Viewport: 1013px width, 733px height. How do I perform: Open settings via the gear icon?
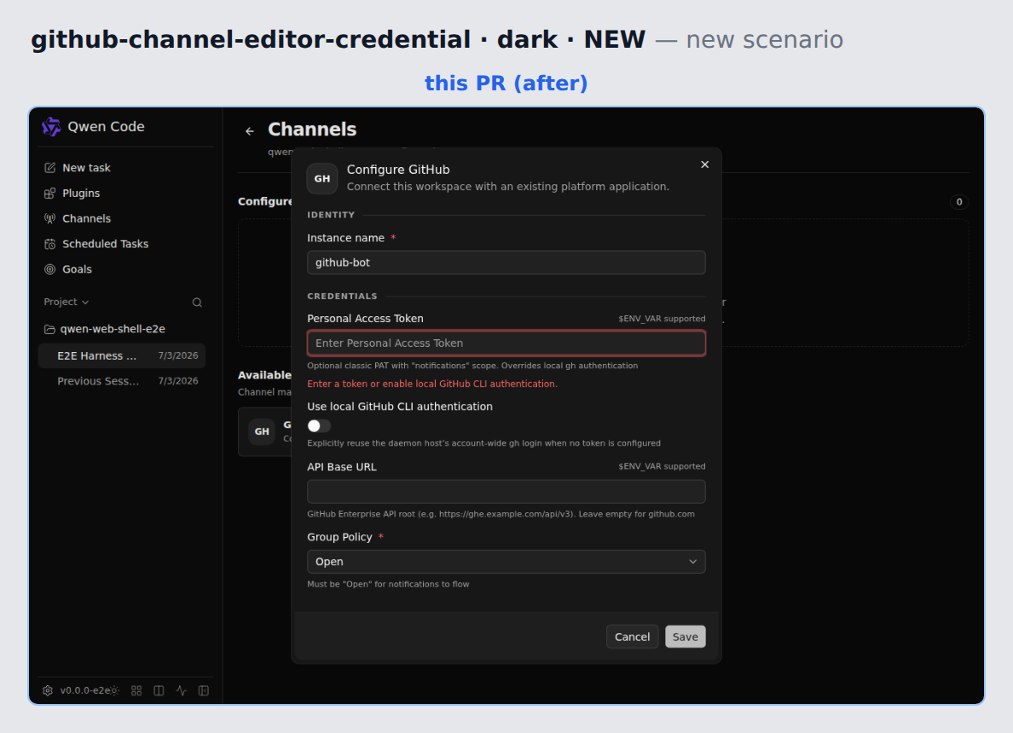(x=48, y=690)
